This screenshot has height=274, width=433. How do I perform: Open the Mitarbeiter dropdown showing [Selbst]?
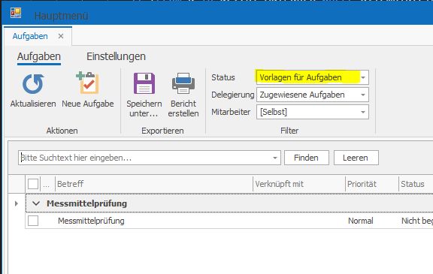[x=363, y=112]
